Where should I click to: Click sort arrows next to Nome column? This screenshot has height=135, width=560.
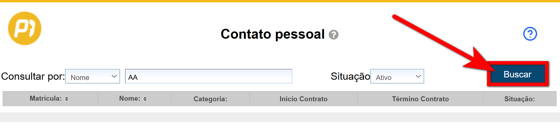[145, 99]
